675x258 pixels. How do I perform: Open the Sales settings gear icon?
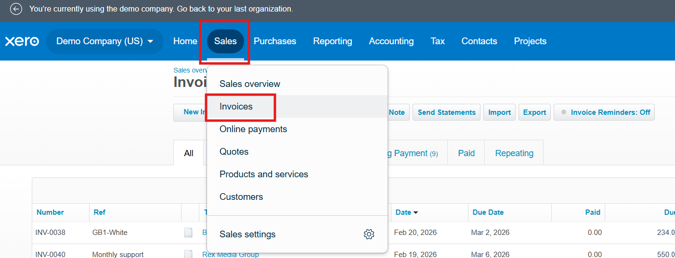click(369, 234)
